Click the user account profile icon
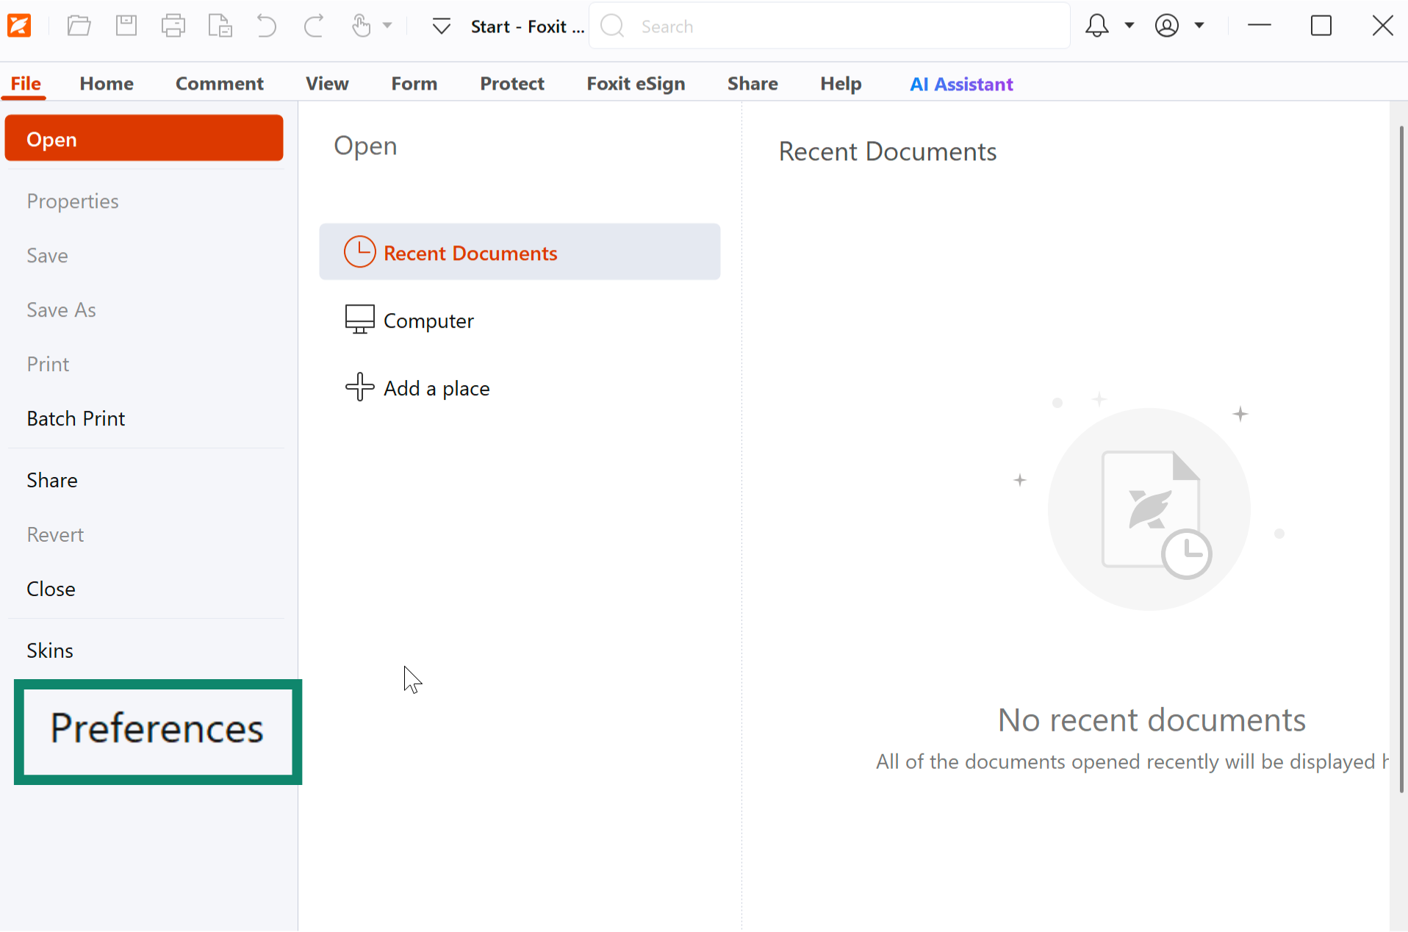Image resolution: width=1408 pixels, height=932 pixels. click(x=1166, y=26)
